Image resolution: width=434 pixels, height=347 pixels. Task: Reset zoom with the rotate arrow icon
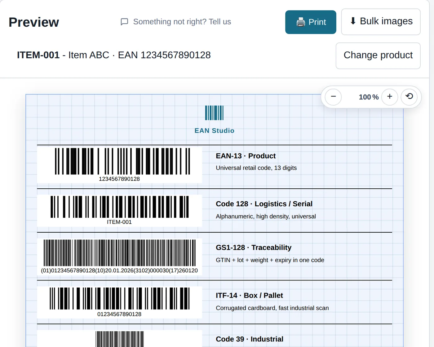[409, 97]
